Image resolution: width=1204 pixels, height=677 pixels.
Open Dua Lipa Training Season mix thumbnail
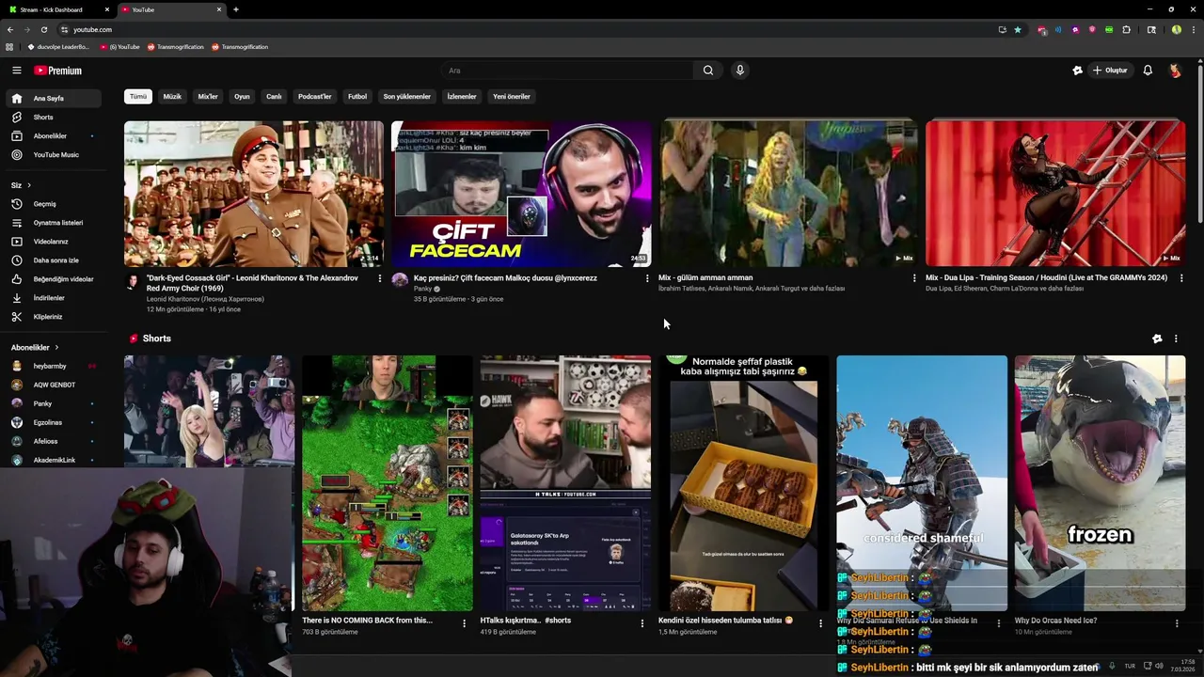pos(1055,194)
